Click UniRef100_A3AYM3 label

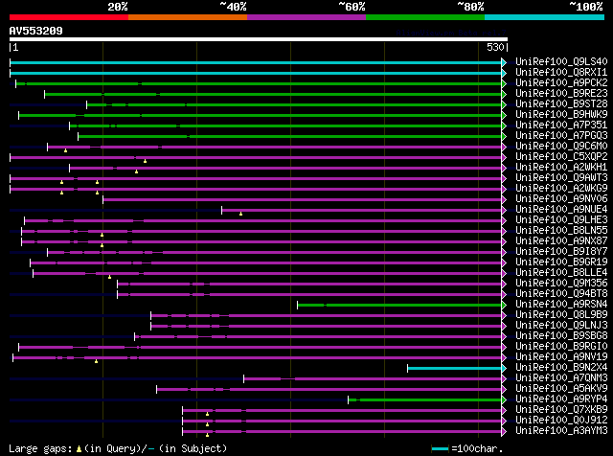(561, 431)
